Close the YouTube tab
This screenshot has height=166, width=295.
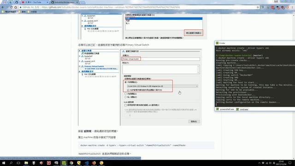[x=47, y=2]
